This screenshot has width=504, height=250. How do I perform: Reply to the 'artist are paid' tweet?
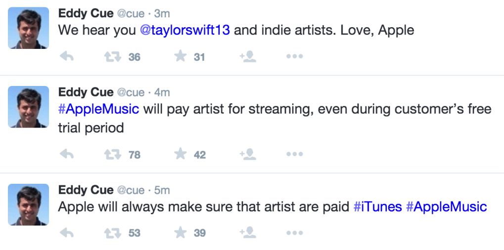coord(66,232)
